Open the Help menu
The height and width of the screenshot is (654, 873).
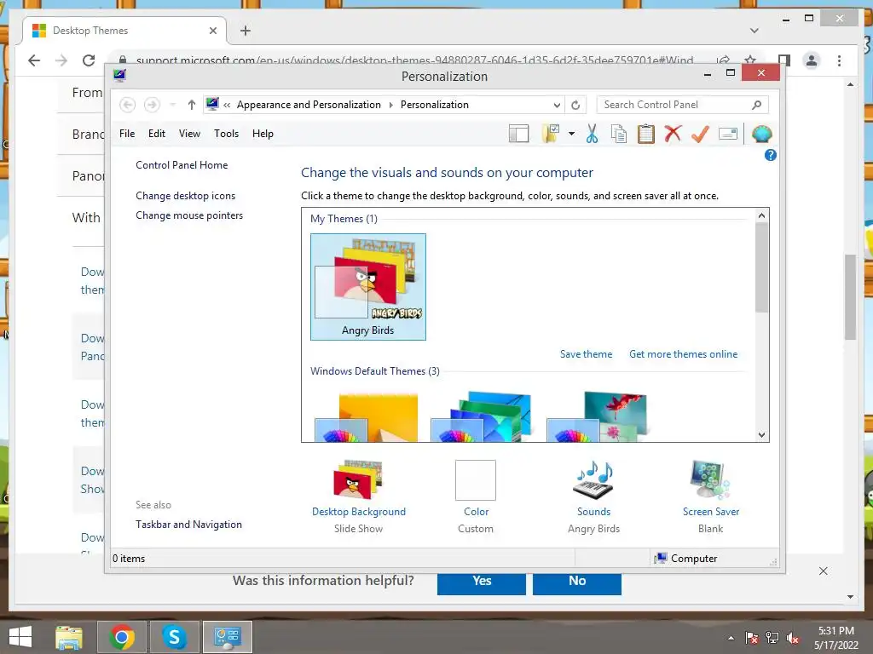pos(263,134)
